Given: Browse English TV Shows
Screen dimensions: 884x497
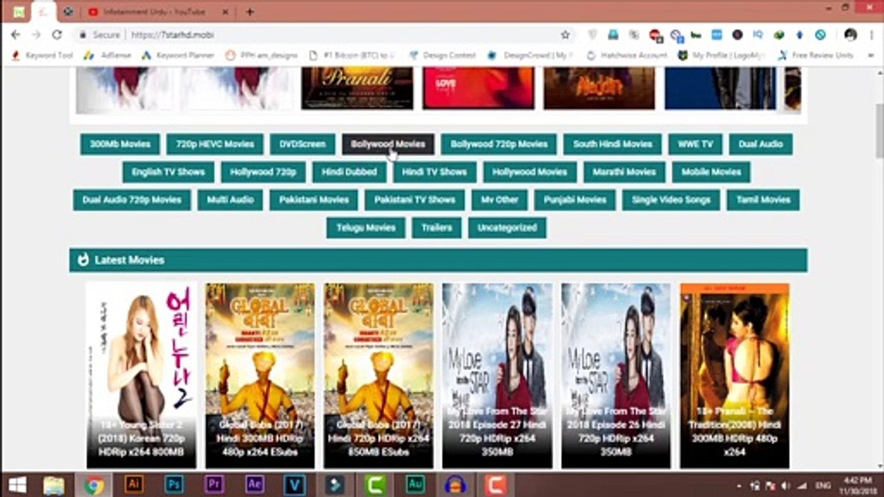Looking at the screenshot, I should (x=169, y=172).
